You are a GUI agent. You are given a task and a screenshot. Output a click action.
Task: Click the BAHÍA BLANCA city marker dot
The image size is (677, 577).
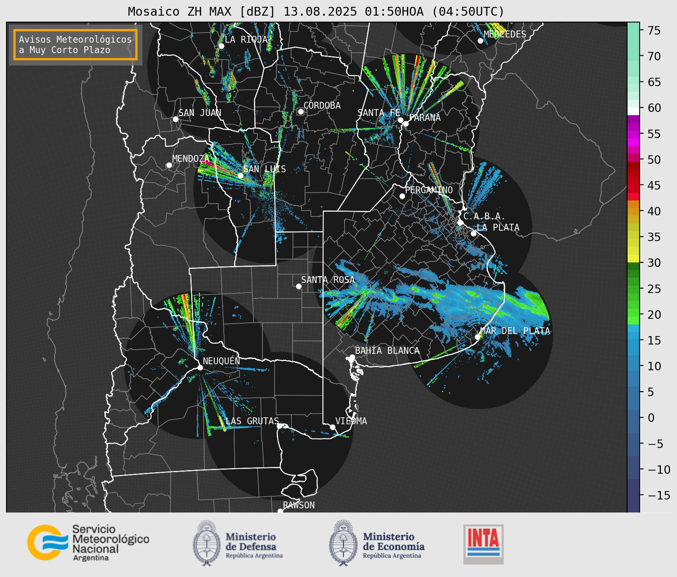[x=352, y=357]
